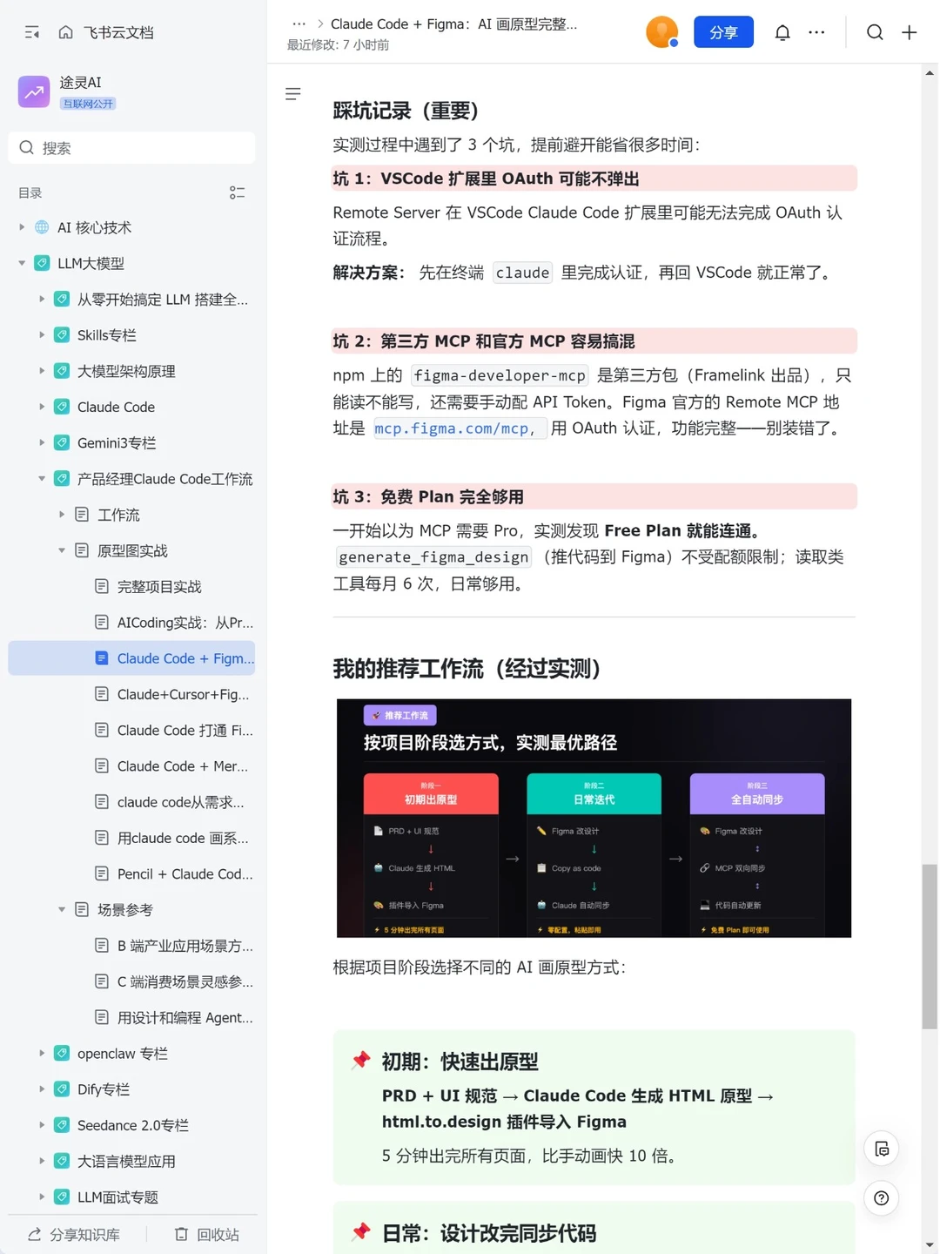Expand 从零开始搞定 LLM 搭建 node
This screenshot has width=940, height=1254.
(x=41, y=299)
